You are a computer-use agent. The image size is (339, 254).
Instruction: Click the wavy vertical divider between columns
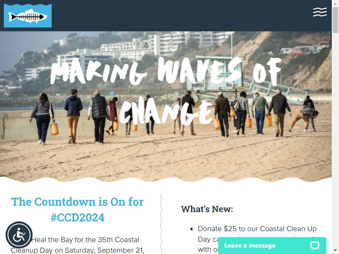pyautogui.click(x=161, y=224)
